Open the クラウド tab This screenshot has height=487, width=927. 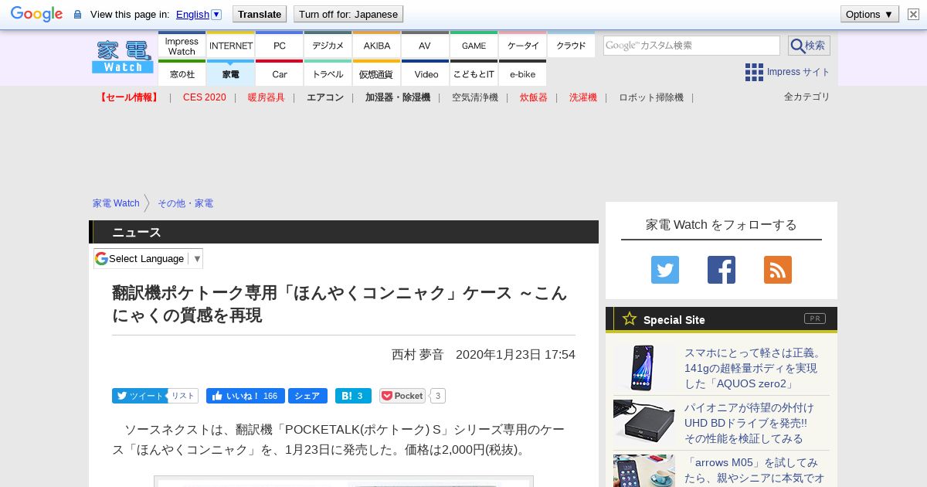tap(571, 46)
